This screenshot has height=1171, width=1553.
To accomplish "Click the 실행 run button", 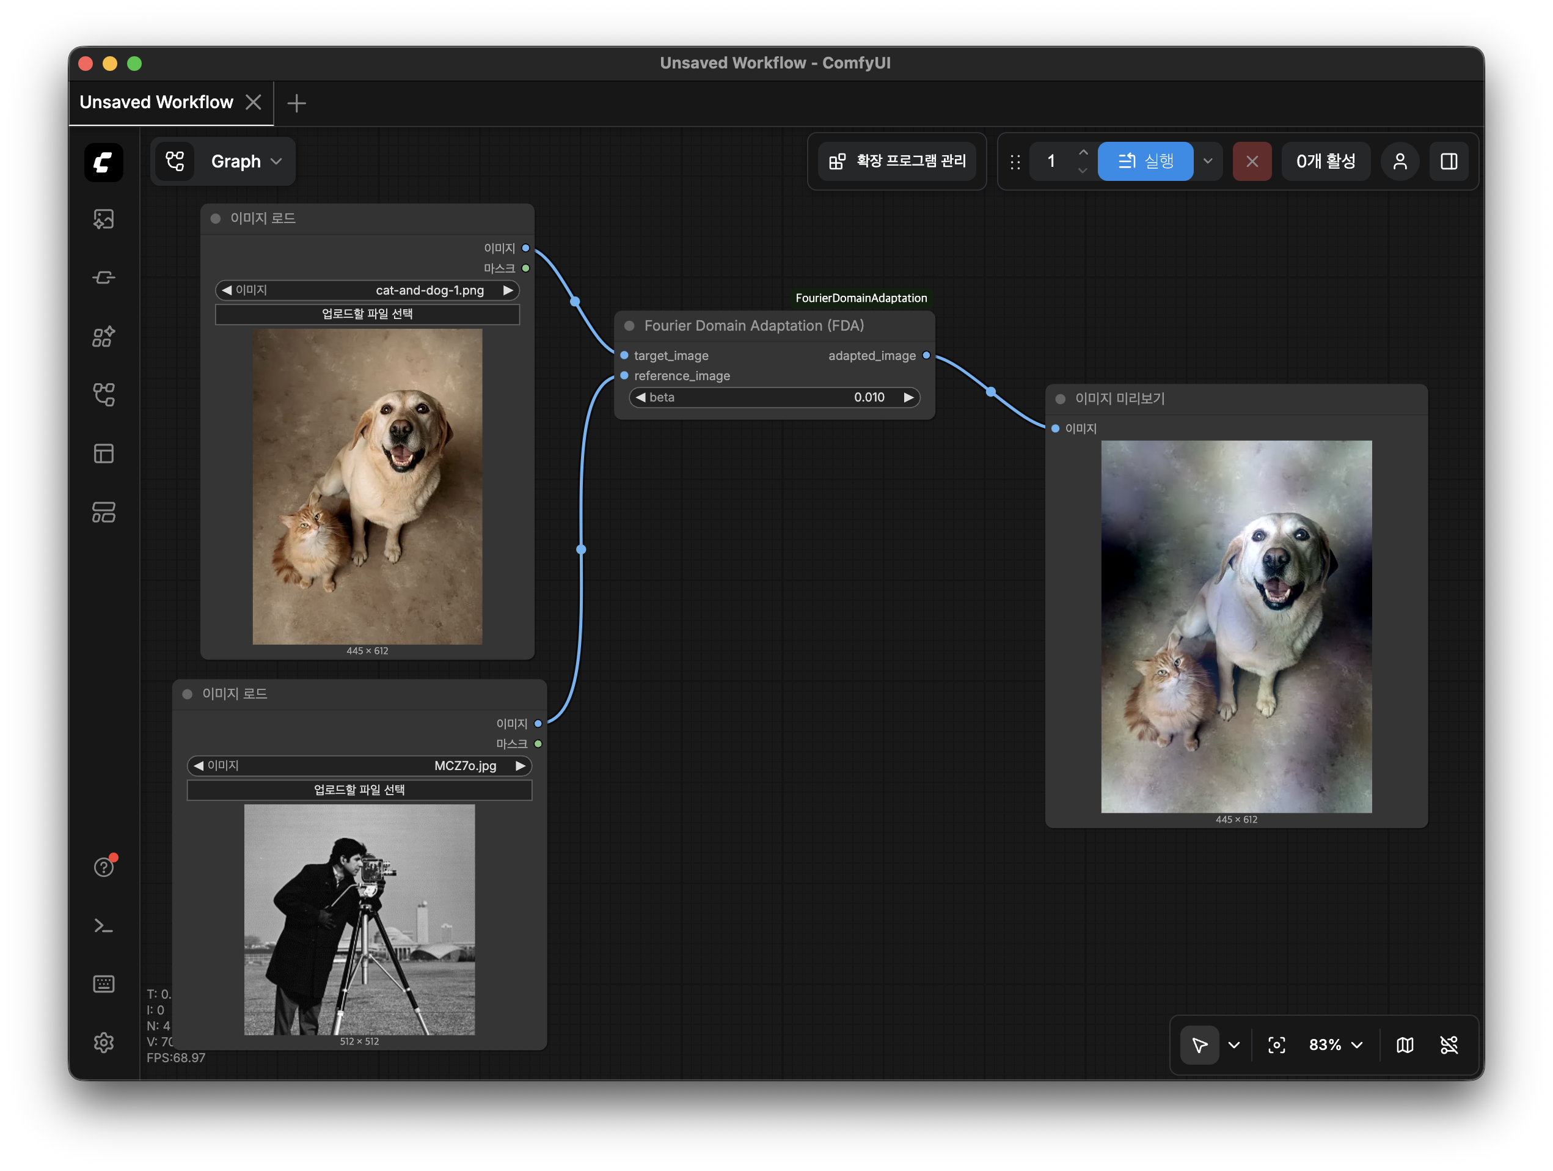I will tap(1145, 161).
